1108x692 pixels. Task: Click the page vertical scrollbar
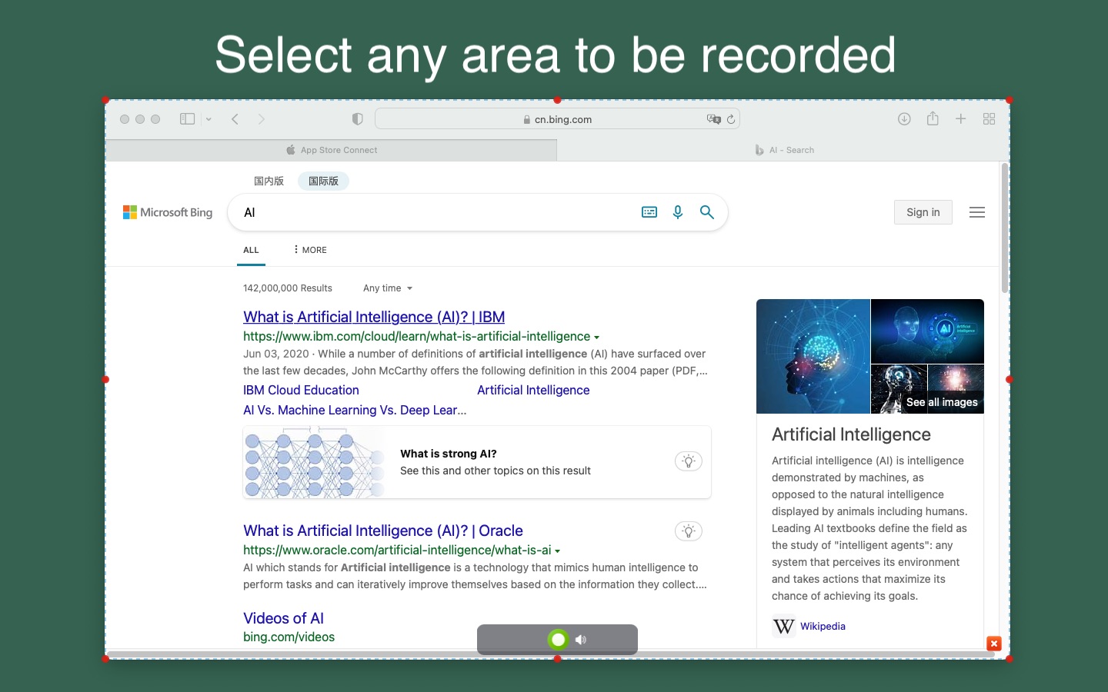1005,228
